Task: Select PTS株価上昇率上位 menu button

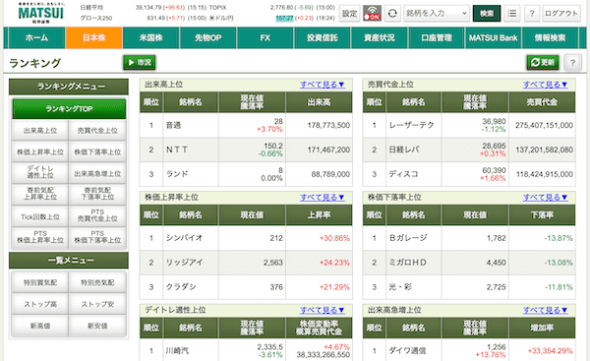Action: (x=40, y=237)
